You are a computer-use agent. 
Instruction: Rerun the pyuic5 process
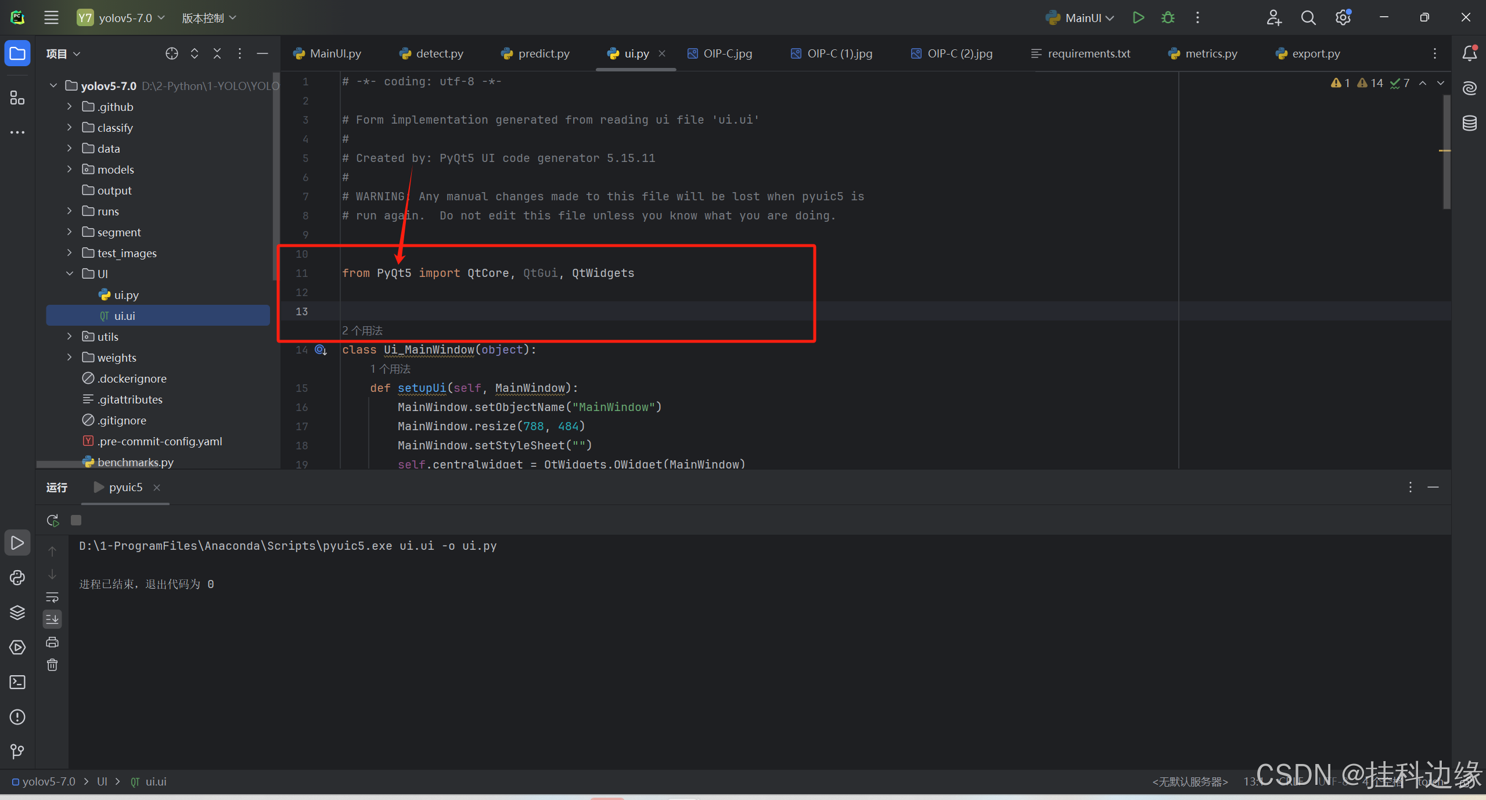click(x=52, y=520)
